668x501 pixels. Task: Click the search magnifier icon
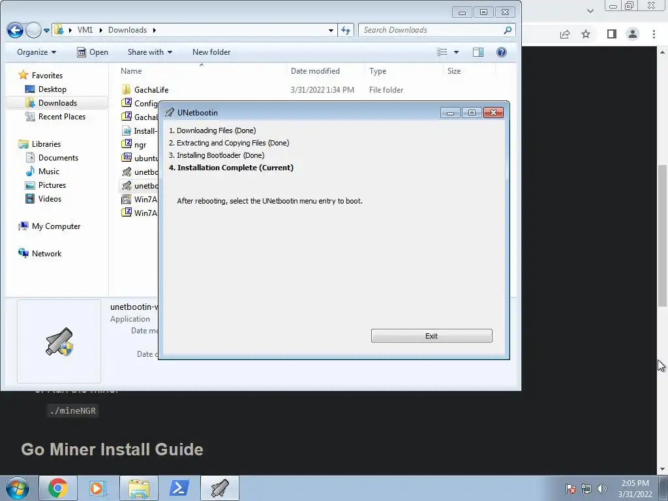click(508, 30)
